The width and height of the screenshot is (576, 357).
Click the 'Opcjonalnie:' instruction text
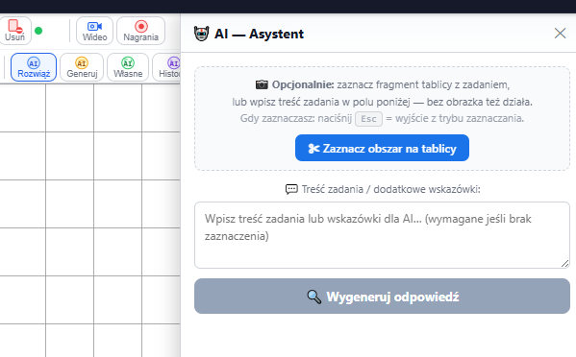point(303,84)
